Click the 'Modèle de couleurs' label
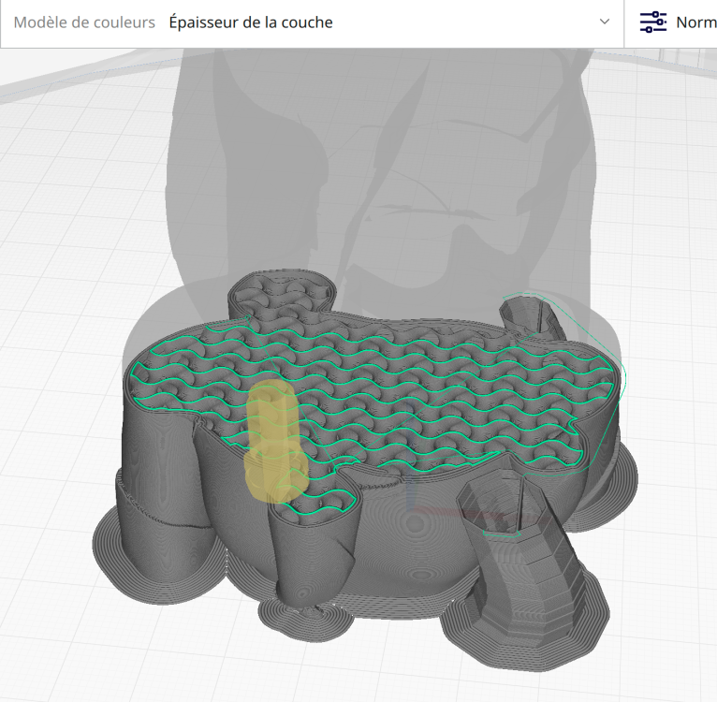The width and height of the screenshot is (717, 702). click(84, 22)
